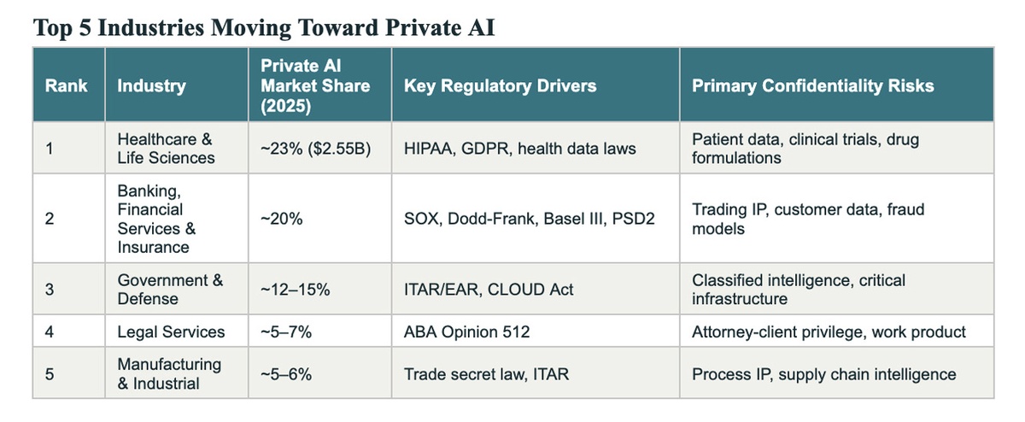
Task: Select the '~12–15%' market share cell
Action: pyautogui.click(x=295, y=290)
